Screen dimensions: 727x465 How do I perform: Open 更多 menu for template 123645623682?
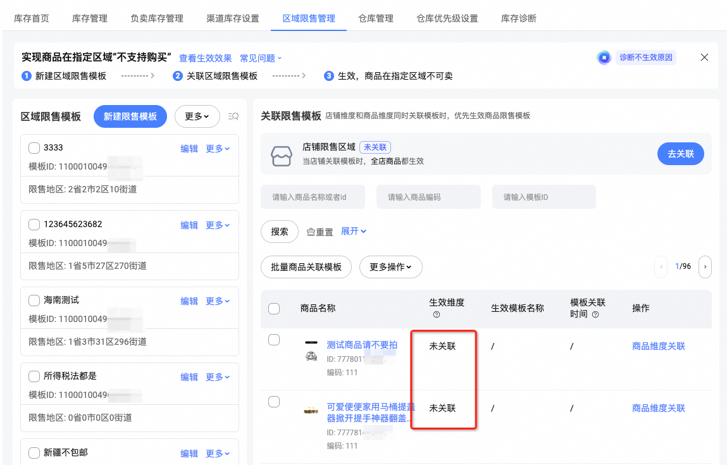click(218, 225)
